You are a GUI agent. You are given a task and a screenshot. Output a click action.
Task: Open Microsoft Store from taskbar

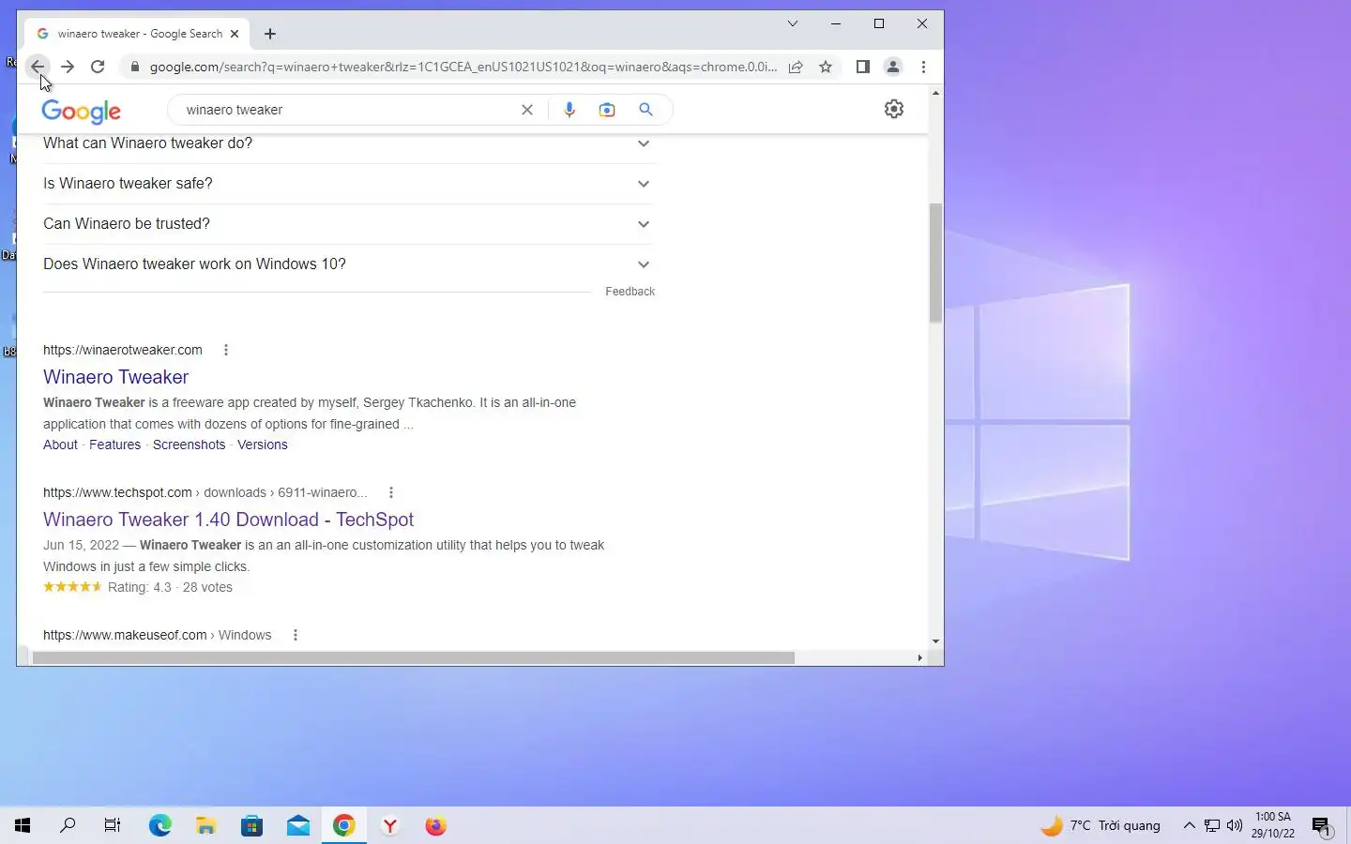tap(252, 825)
